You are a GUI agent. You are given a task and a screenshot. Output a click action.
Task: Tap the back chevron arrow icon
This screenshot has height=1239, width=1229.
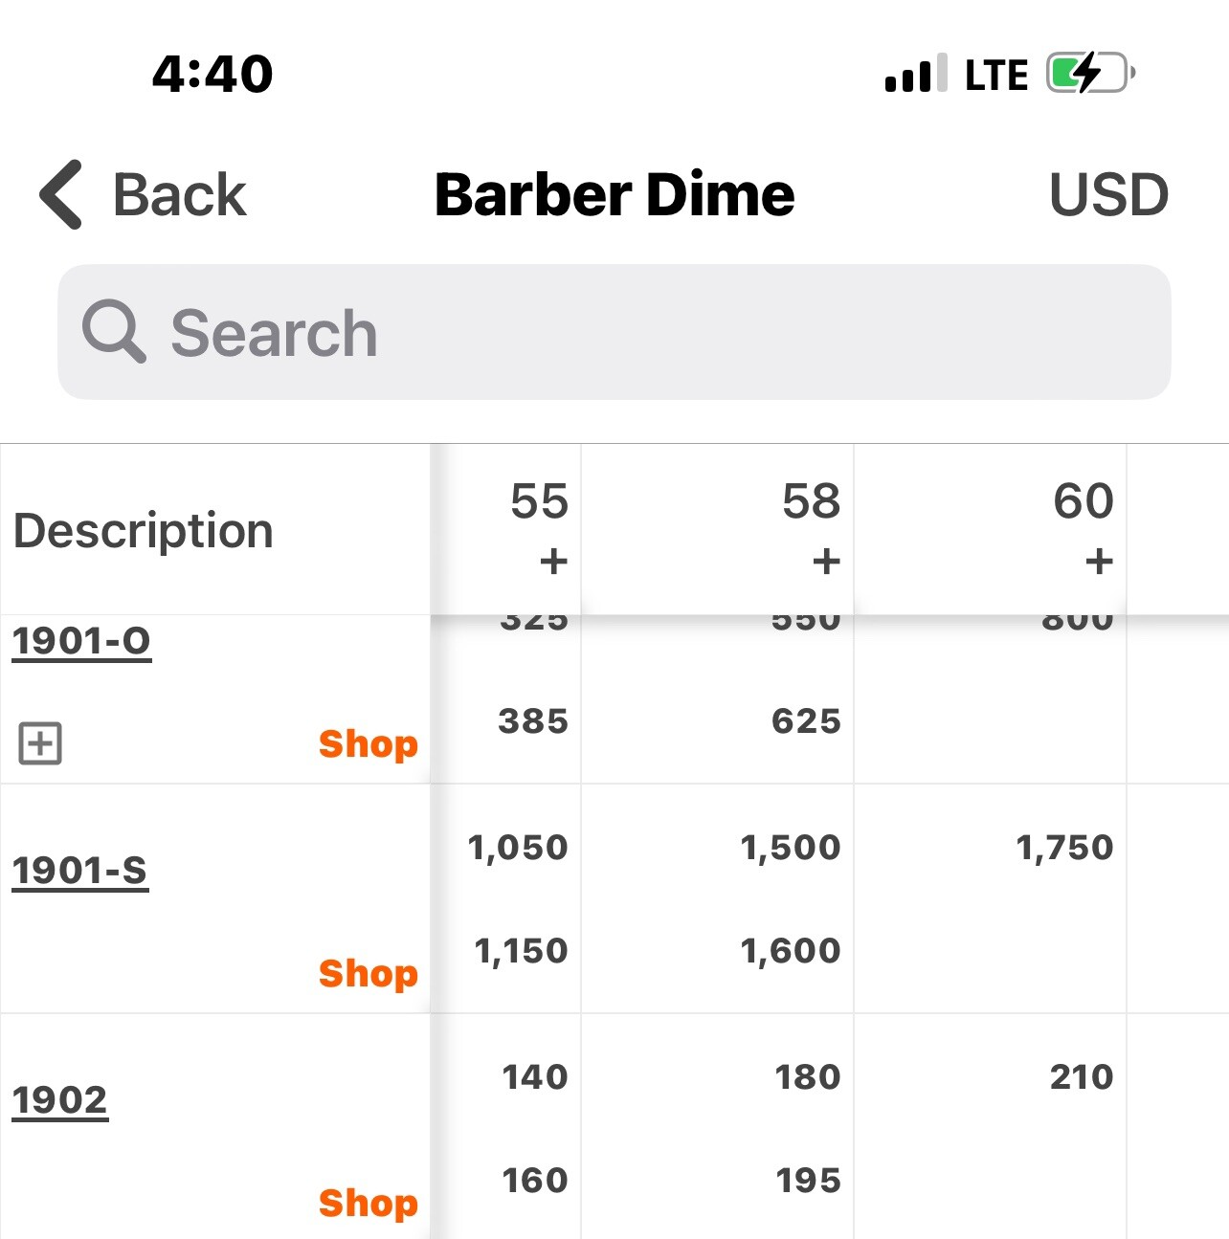[61, 195]
